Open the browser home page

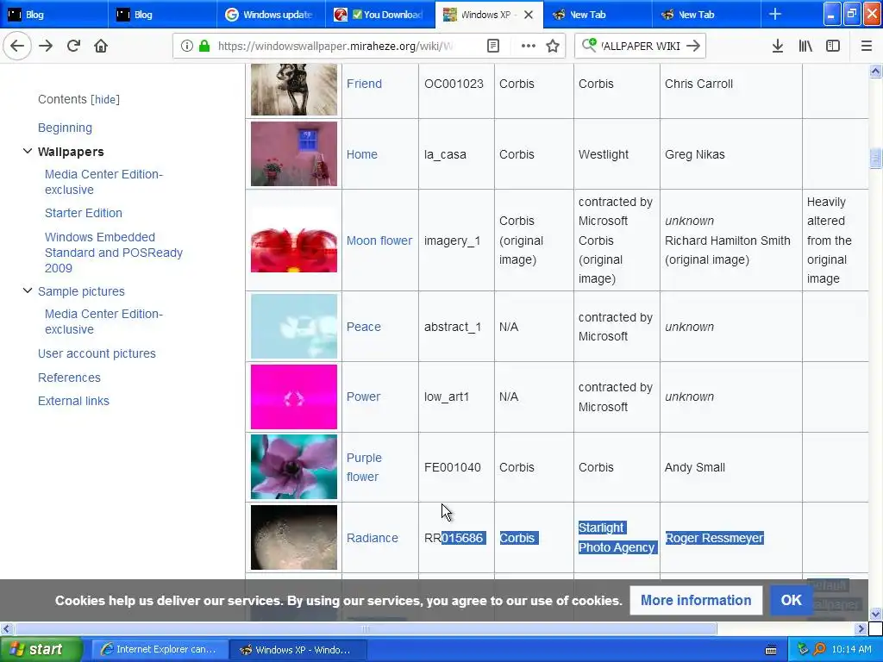tap(101, 46)
